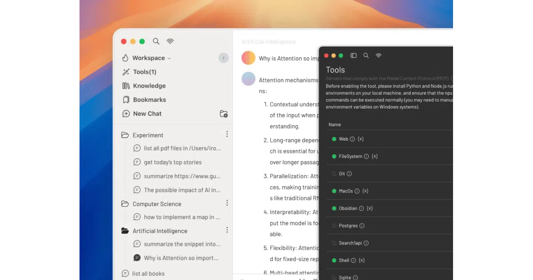The height and width of the screenshot is (280, 533).
Task: Open options menu for Experiment folder
Action: (x=227, y=134)
